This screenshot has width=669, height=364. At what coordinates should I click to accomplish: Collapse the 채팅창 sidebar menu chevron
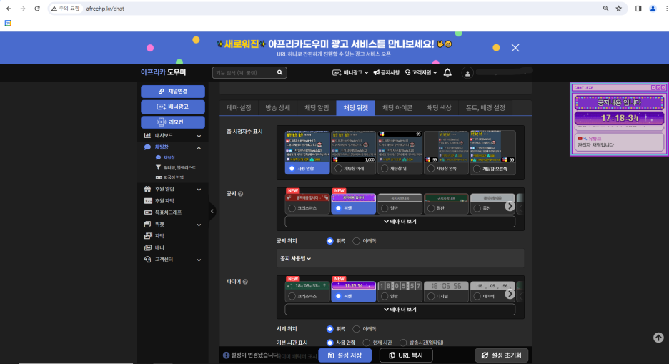coord(199,147)
